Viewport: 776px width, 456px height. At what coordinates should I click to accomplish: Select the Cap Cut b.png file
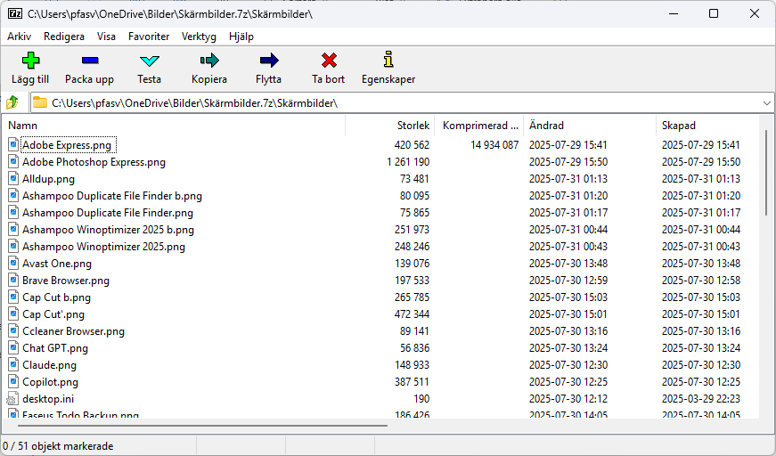click(56, 297)
